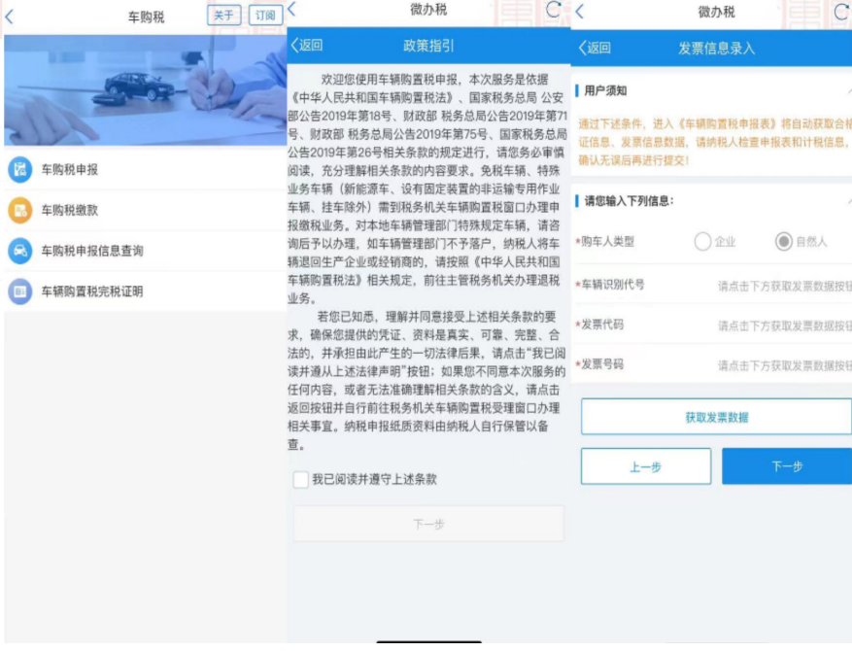Select the 自然人 radio button
852x651 pixels.
coord(784,242)
